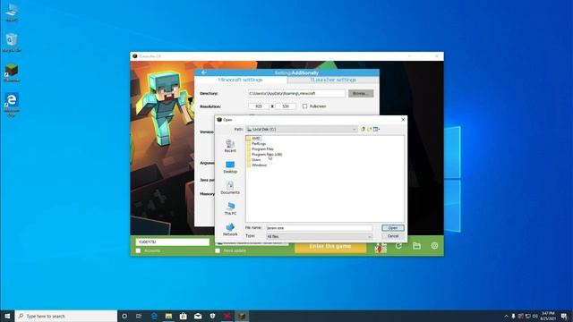Image resolution: width=573 pixels, height=322 pixels.
Task: Click Enter the game button
Action: [x=330, y=247]
